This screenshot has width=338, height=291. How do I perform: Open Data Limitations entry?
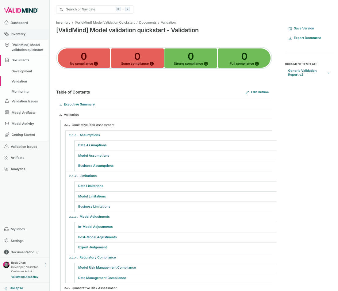pos(90,186)
